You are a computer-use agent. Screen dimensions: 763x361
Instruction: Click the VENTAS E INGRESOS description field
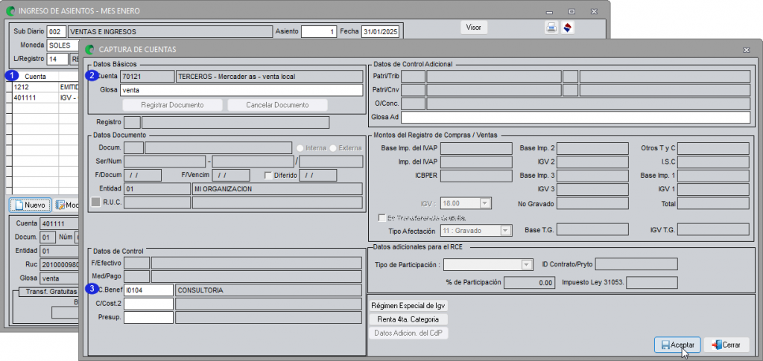[170, 31]
